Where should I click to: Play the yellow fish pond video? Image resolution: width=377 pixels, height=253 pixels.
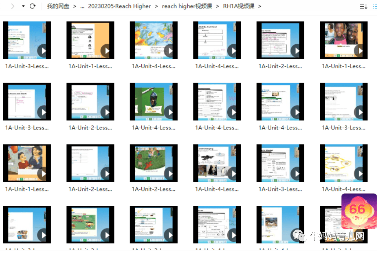[x=153, y=40]
